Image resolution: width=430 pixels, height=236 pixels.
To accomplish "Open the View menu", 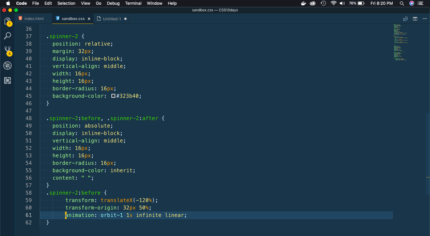I will point(86,3).
